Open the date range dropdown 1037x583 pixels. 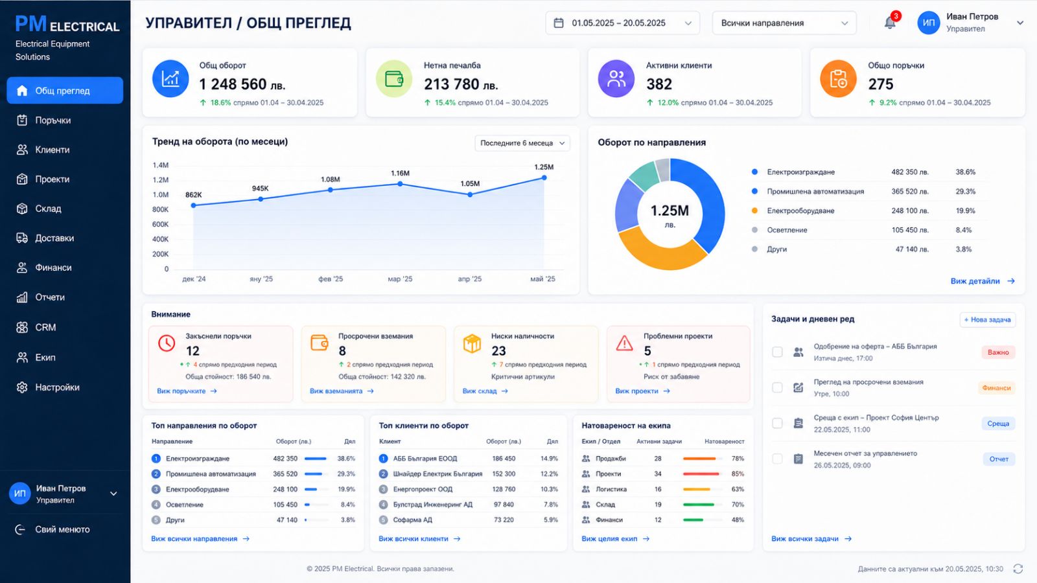tap(622, 23)
